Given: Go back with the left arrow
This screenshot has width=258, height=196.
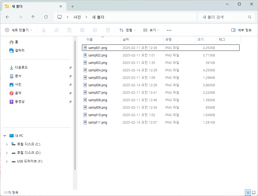Looking at the screenshot, I should click(x=7, y=17).
